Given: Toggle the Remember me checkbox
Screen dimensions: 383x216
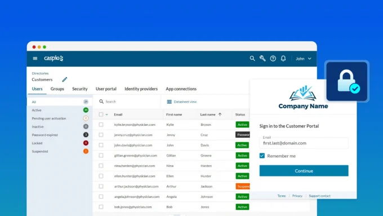Looking at the screenshot, I should pos(262,156).
